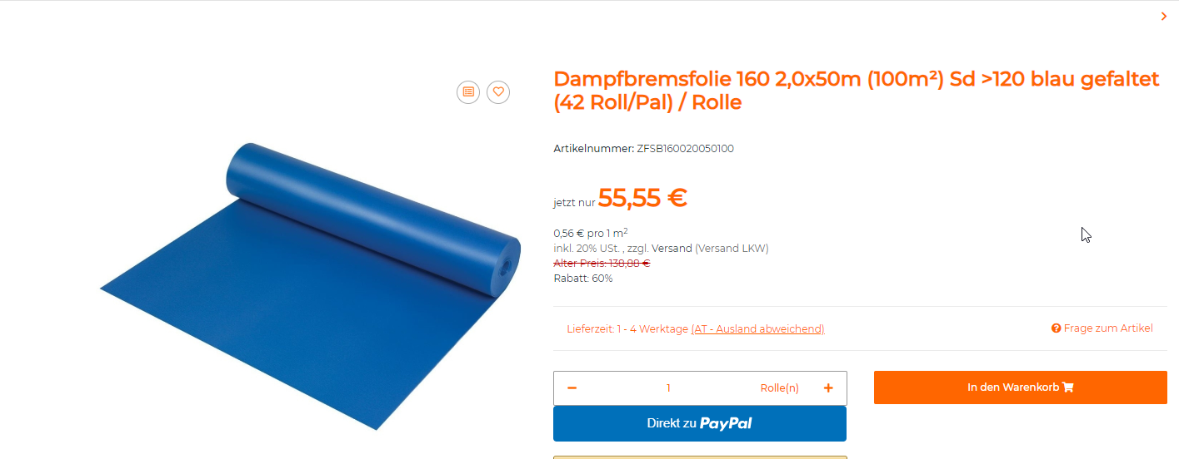The image size is (1179, 459).
Task: Click the 55,55 € price
Action: tap(642, 198)
